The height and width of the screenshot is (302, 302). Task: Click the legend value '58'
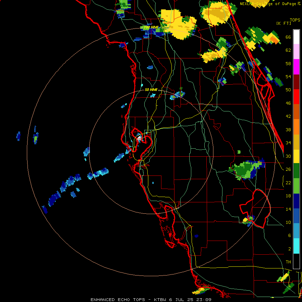(288, 63)
